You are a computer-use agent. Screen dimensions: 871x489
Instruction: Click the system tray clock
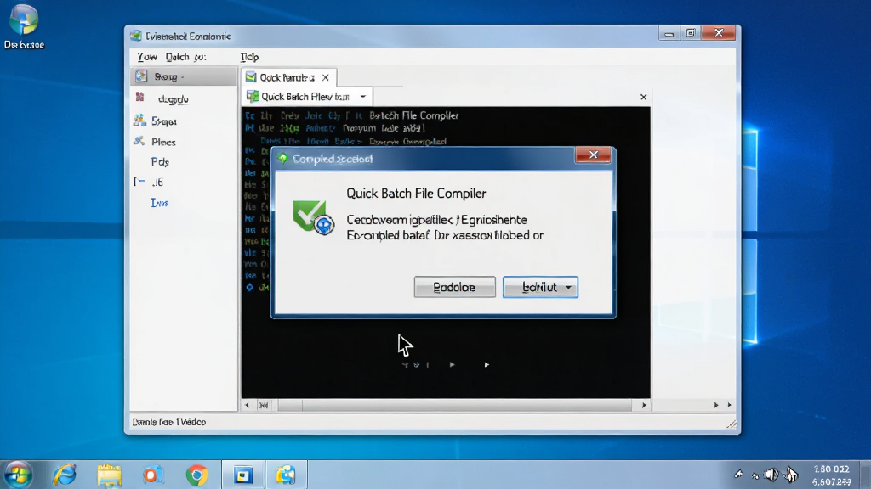[x=832, y=475]
